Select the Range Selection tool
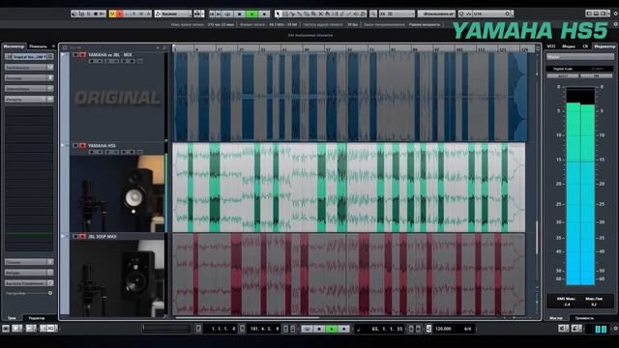This screenshot has width=619, height=348. point(285,14)
